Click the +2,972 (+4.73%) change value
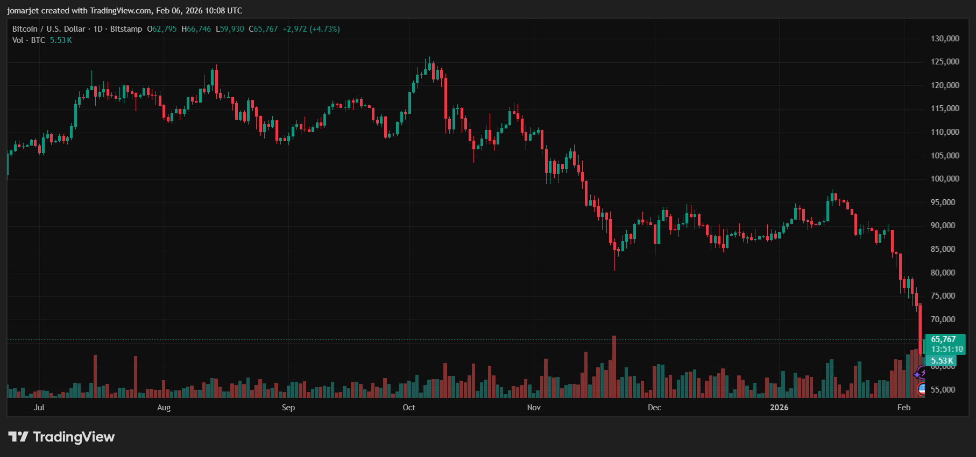 point(311,29)
